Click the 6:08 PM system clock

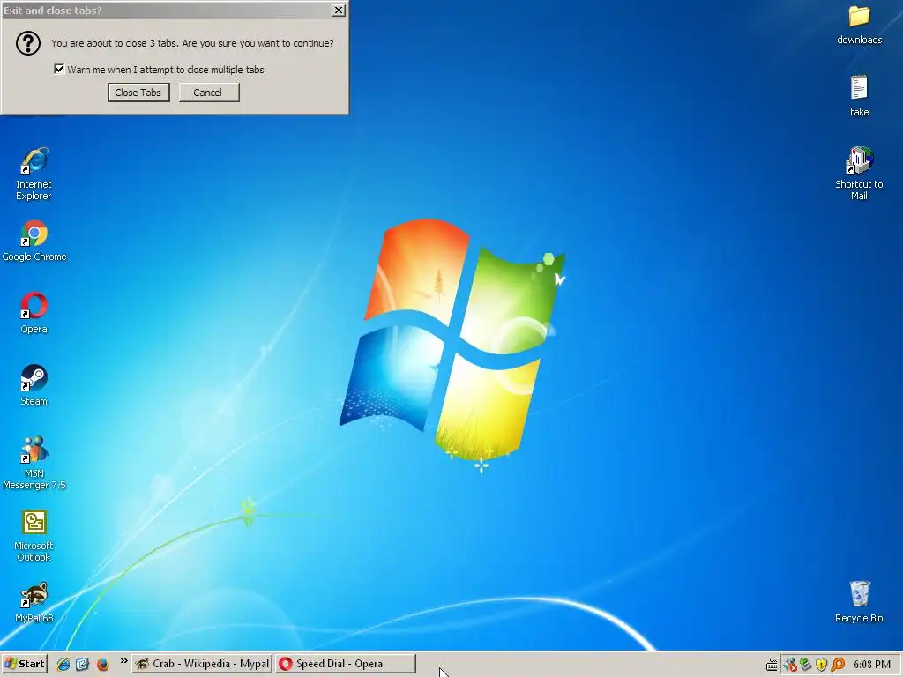872,665
